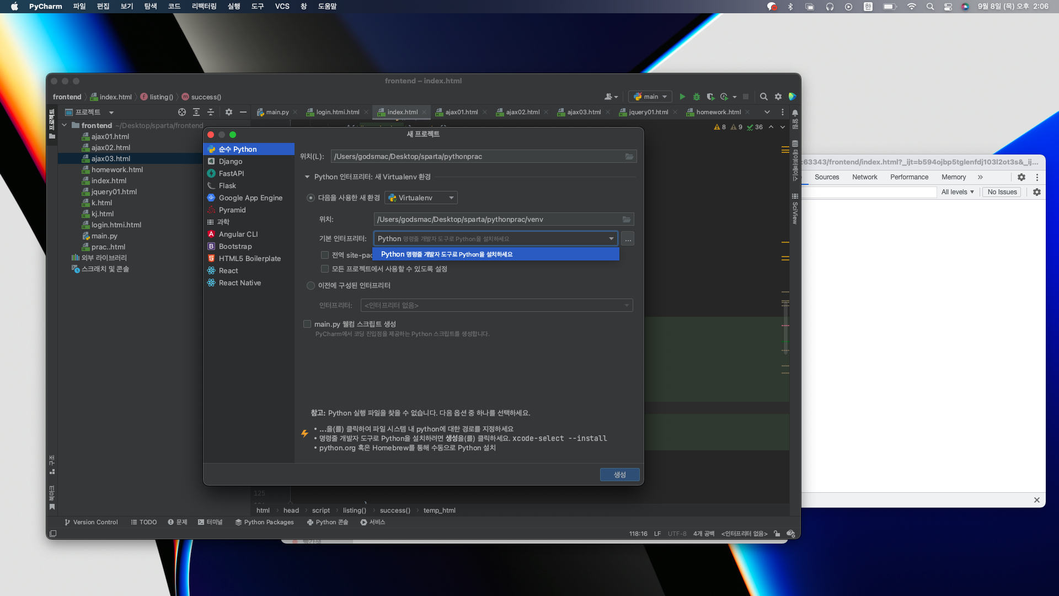Open Virtualenv environment type dropdown

click(x=421, y=198)
